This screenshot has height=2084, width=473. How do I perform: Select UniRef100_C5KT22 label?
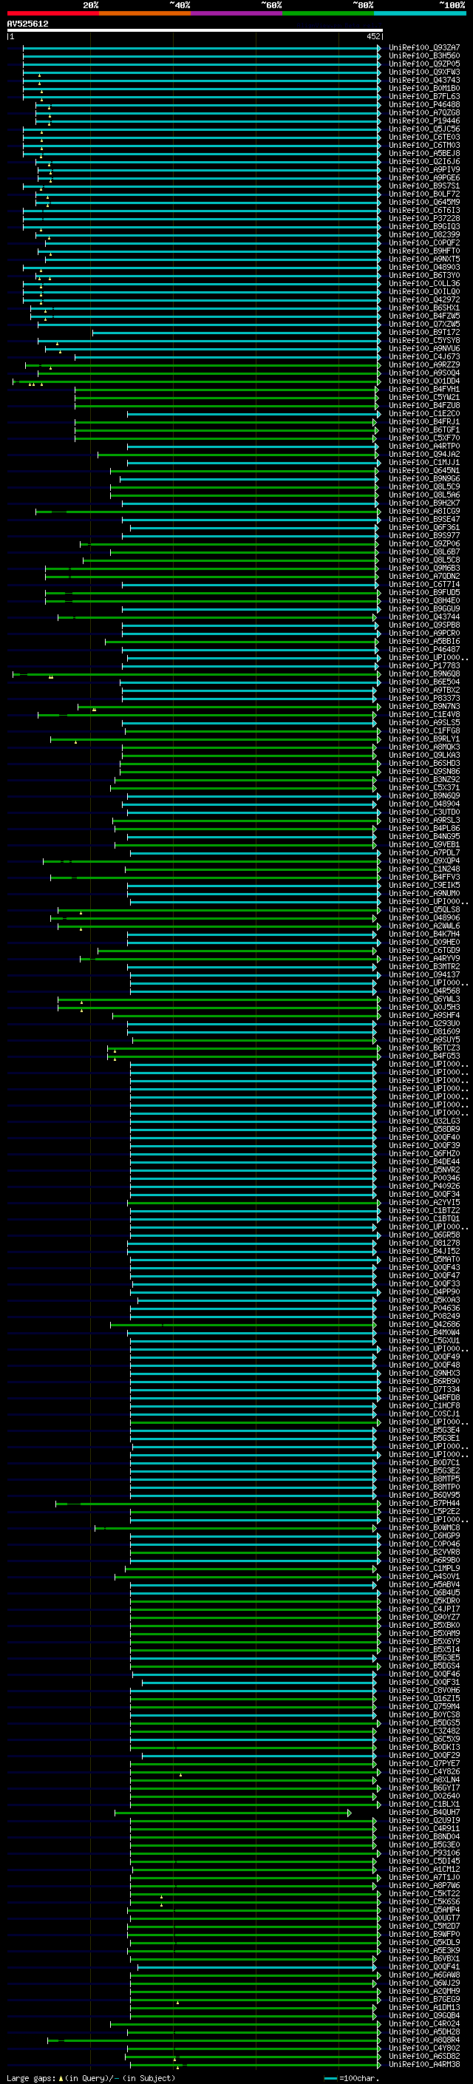pyautogui.click(x=424, y=1894)
